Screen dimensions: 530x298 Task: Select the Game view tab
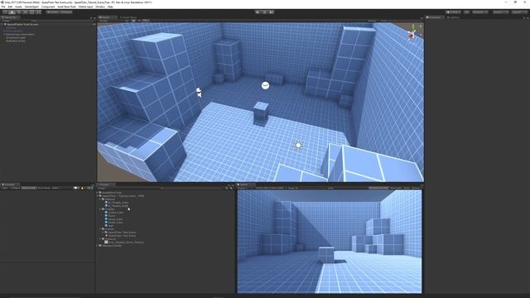point(245,185)
